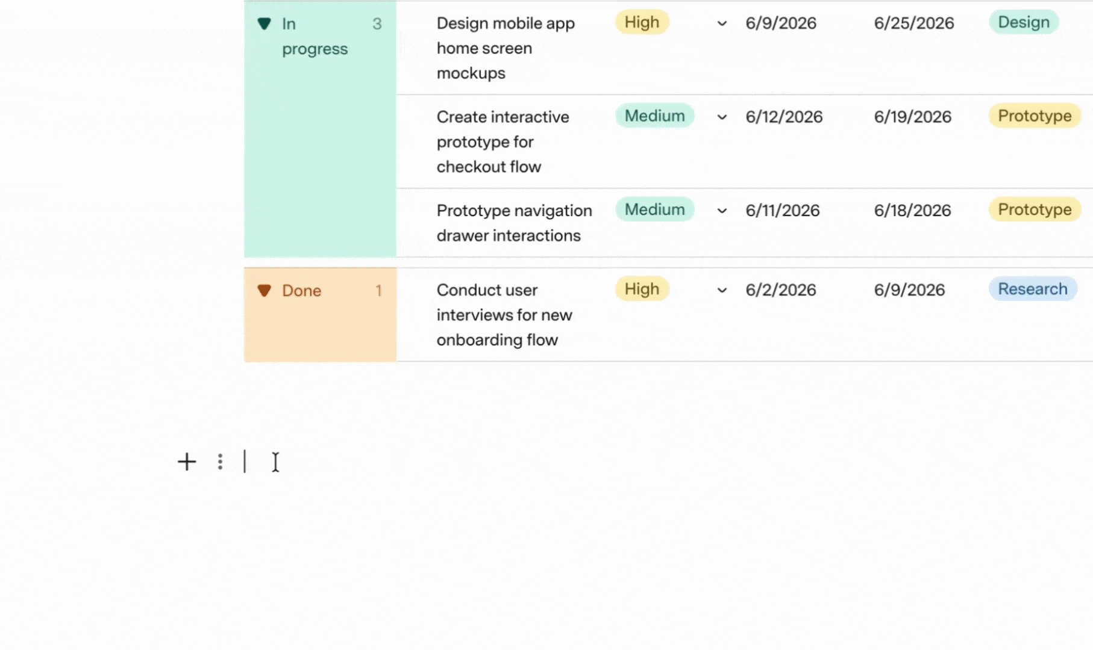
Task: Click the In progress group label
Action: [315, 36]
